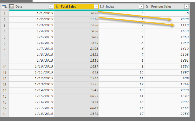This screenshot has height=121, width=195.
Task: Click Total Sales cell 1464 in row 16
Action: coord(77,102)
